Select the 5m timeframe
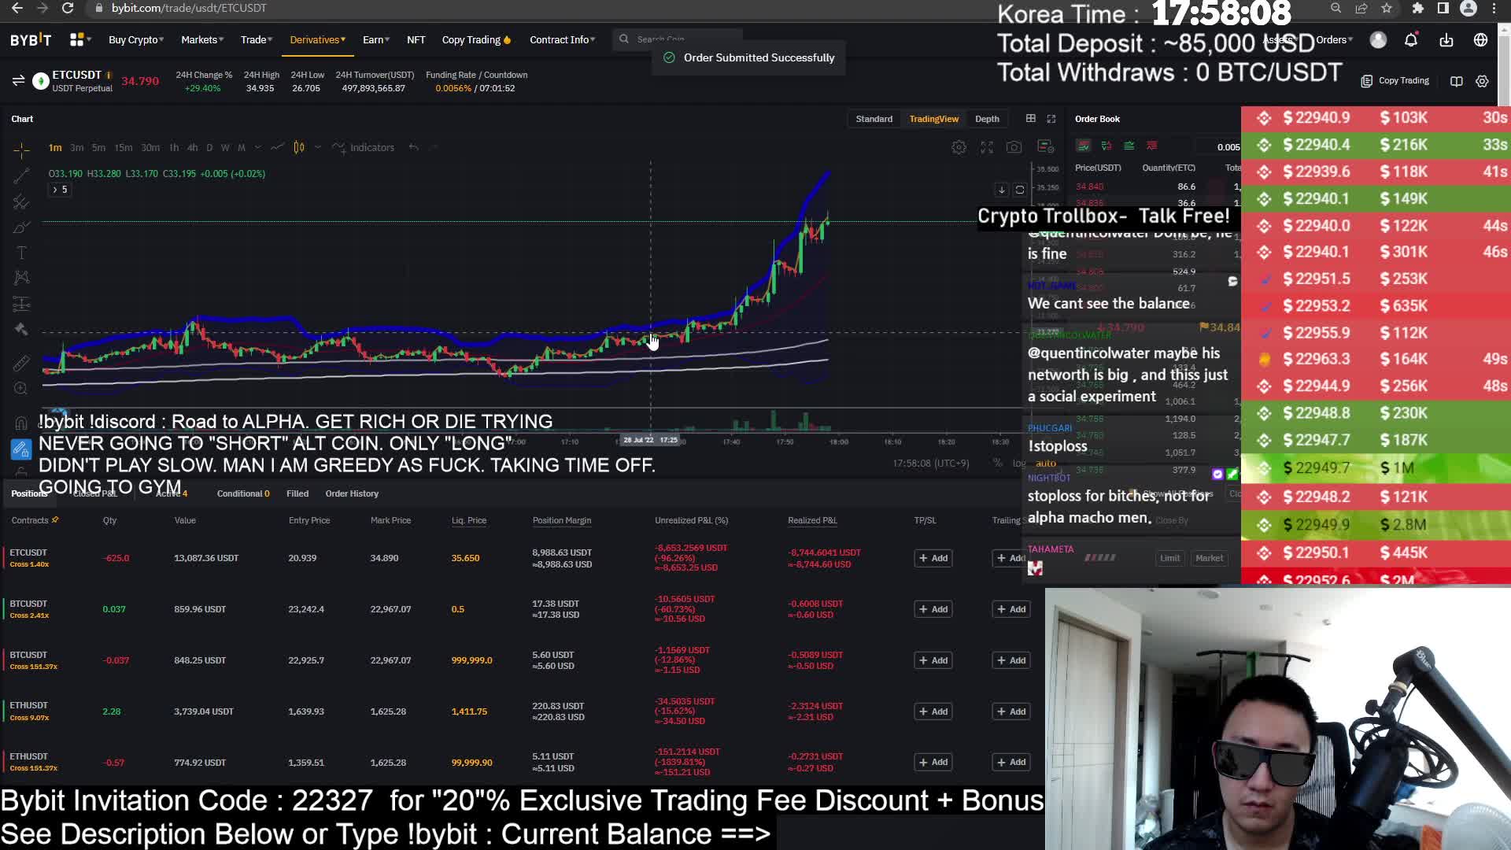1511x850 pixels. click(98, 147)
